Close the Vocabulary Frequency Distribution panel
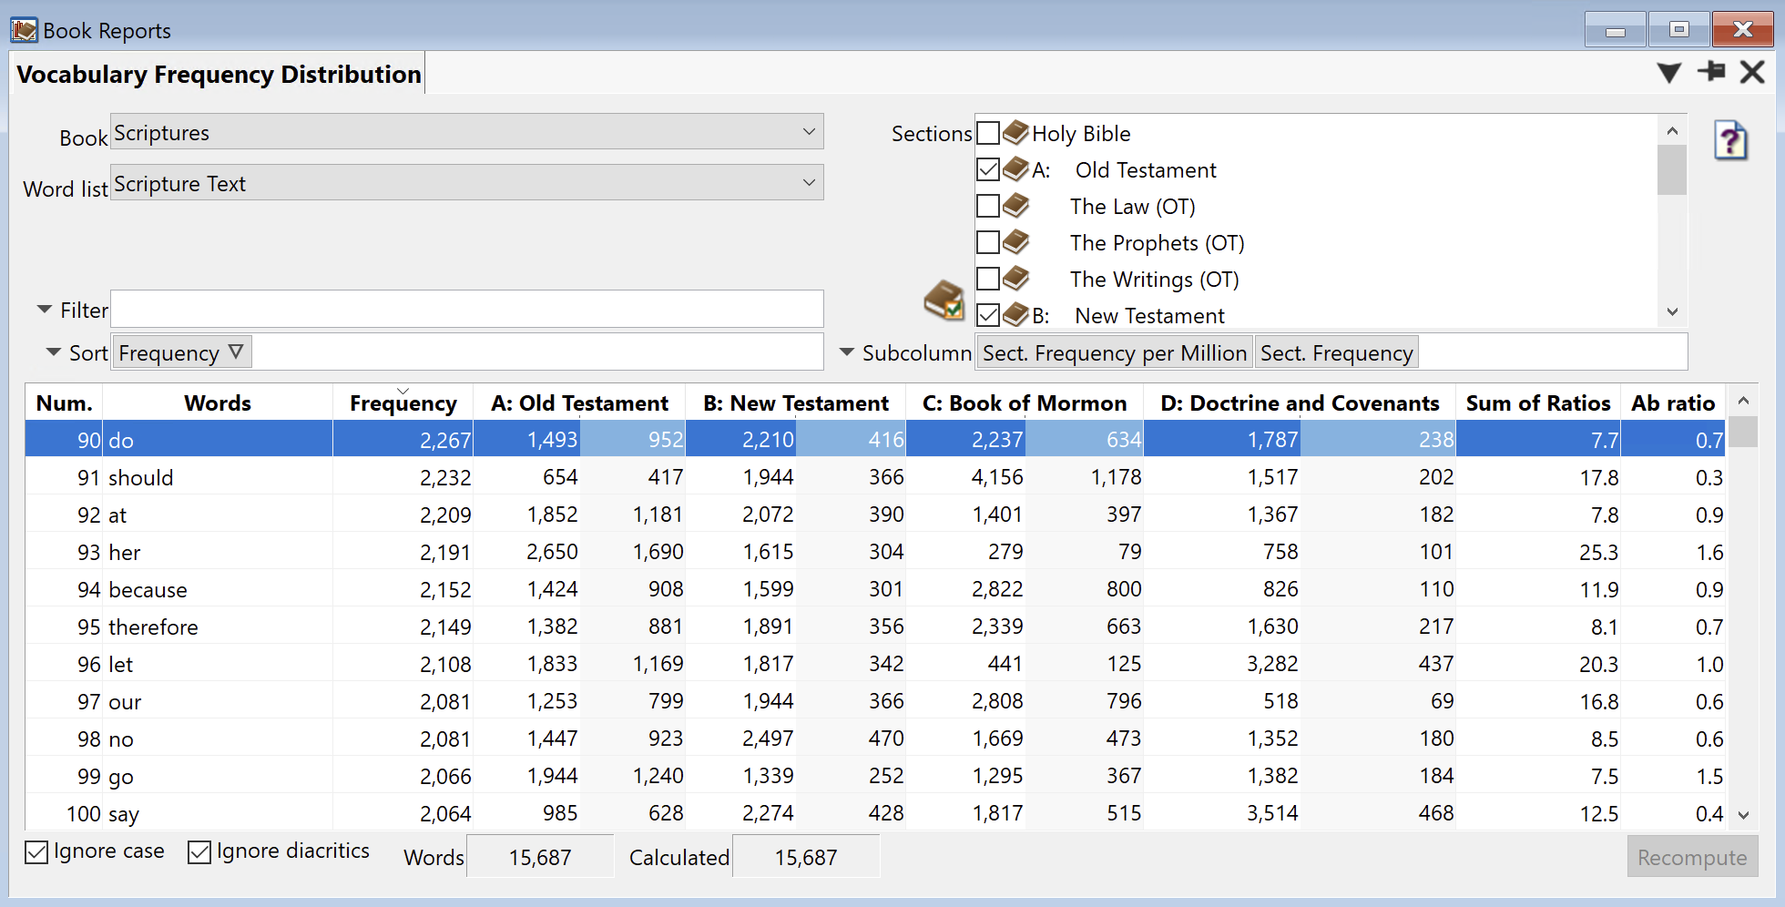 point(1752,72)
